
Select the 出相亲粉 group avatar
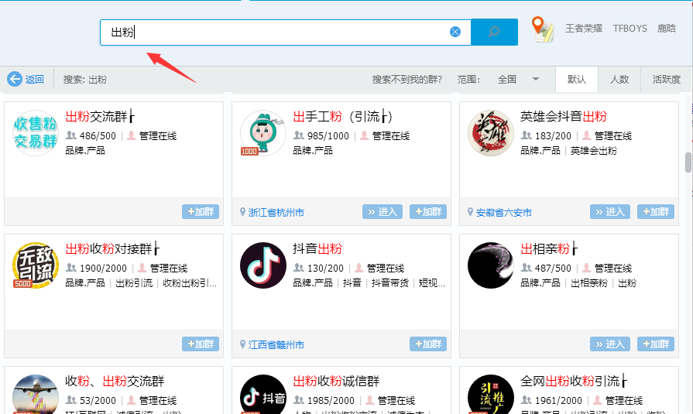[491, 265]
